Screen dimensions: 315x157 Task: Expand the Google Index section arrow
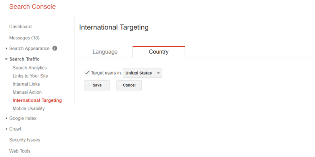pyautogui.click(x=7, y=118)
